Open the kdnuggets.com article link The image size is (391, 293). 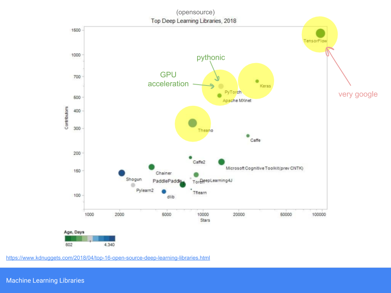pos(108,258)
